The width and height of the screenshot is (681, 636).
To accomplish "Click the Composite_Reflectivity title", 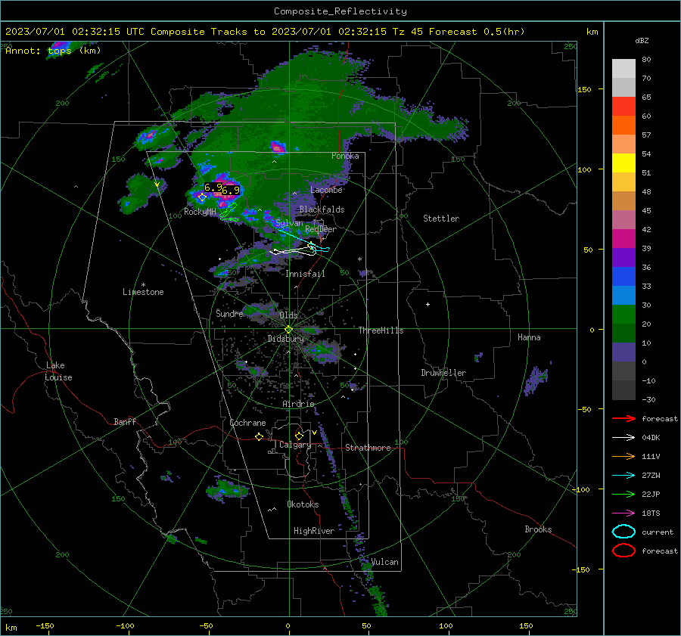I will point(340,11).
